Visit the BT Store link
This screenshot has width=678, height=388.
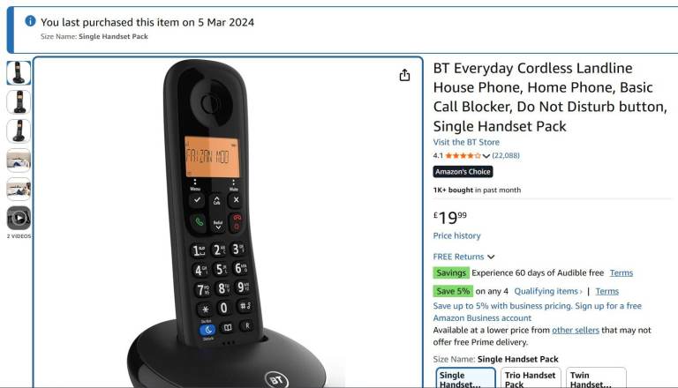466,142
